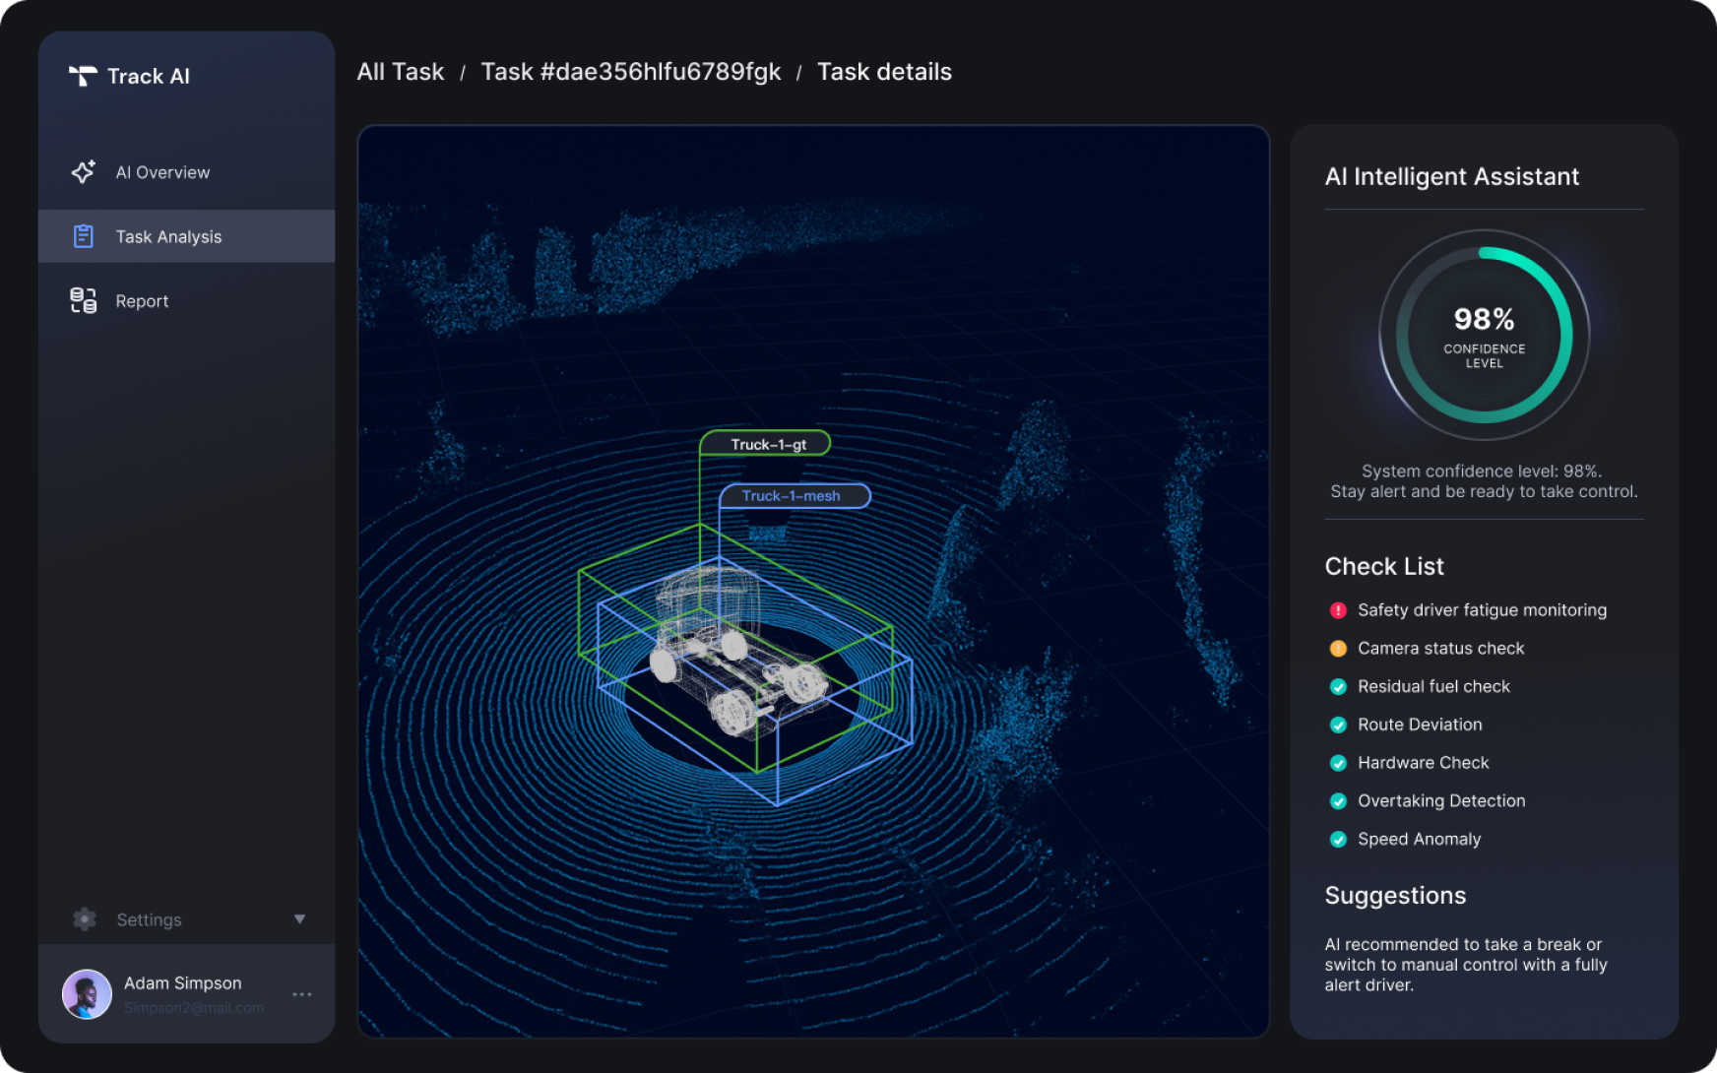
Task: Click the green check icon for Speed Anomaly
Action: point(1338,840)
